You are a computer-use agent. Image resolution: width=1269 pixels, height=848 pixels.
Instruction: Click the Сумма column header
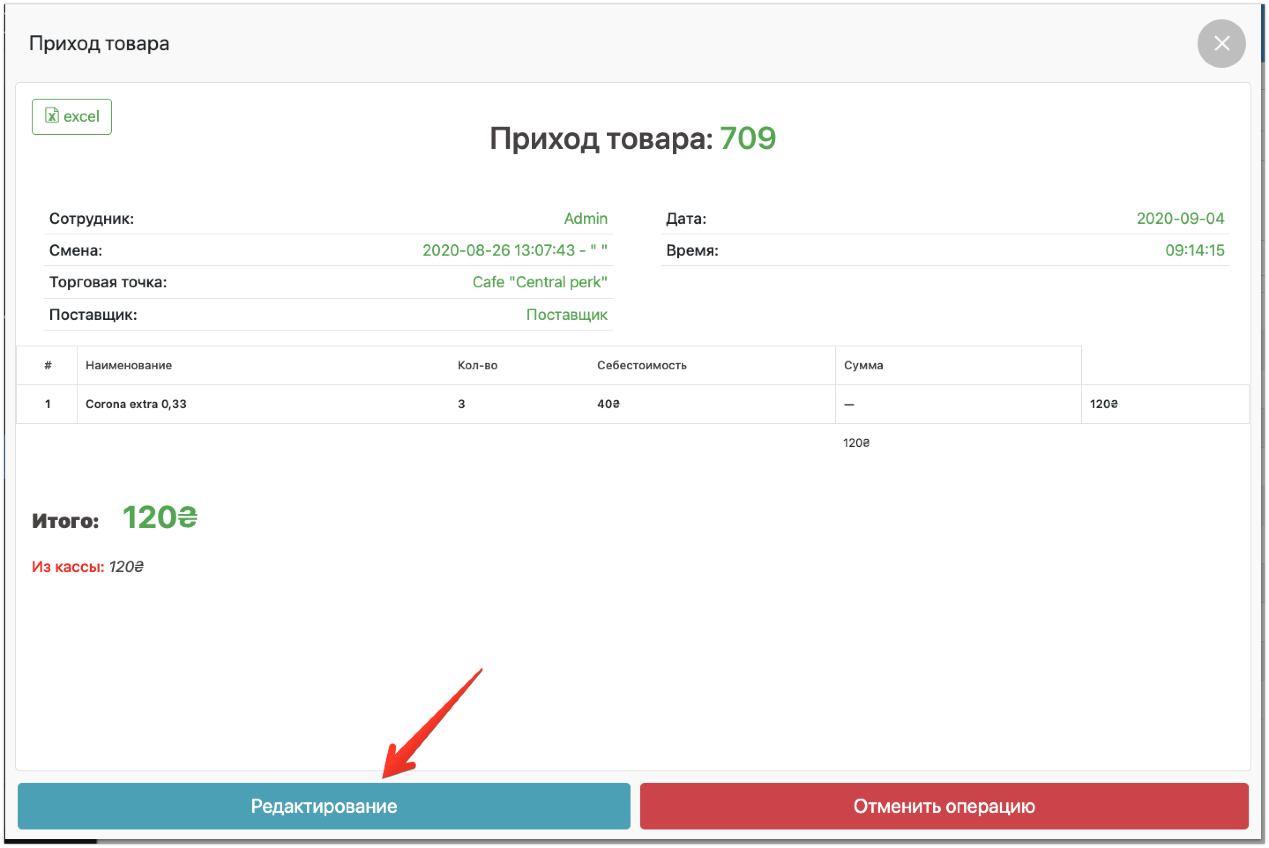coord(863,365)
